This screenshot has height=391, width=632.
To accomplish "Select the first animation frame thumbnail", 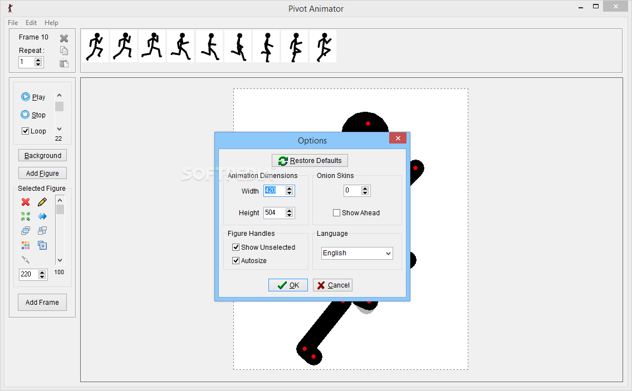I will (95, 46).
